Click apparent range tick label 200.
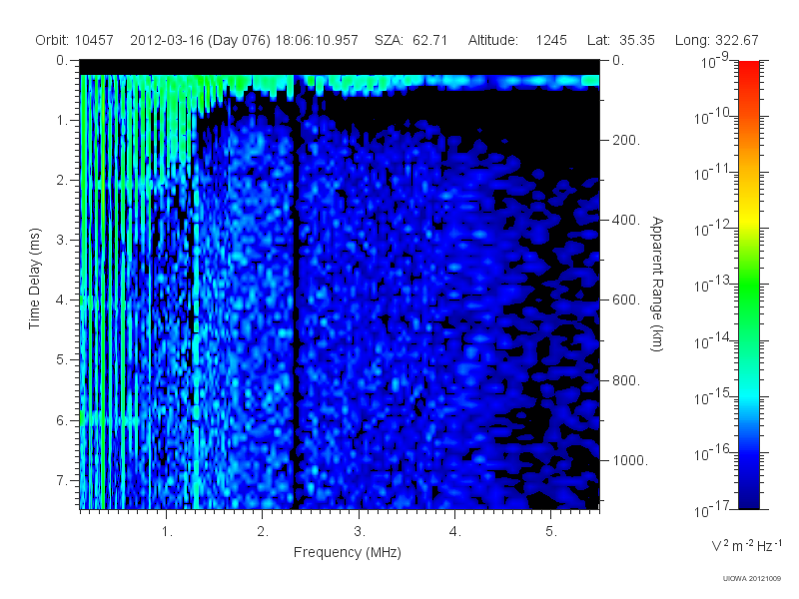The height and width of the screenshot is (599, 799). pos(626,140)
